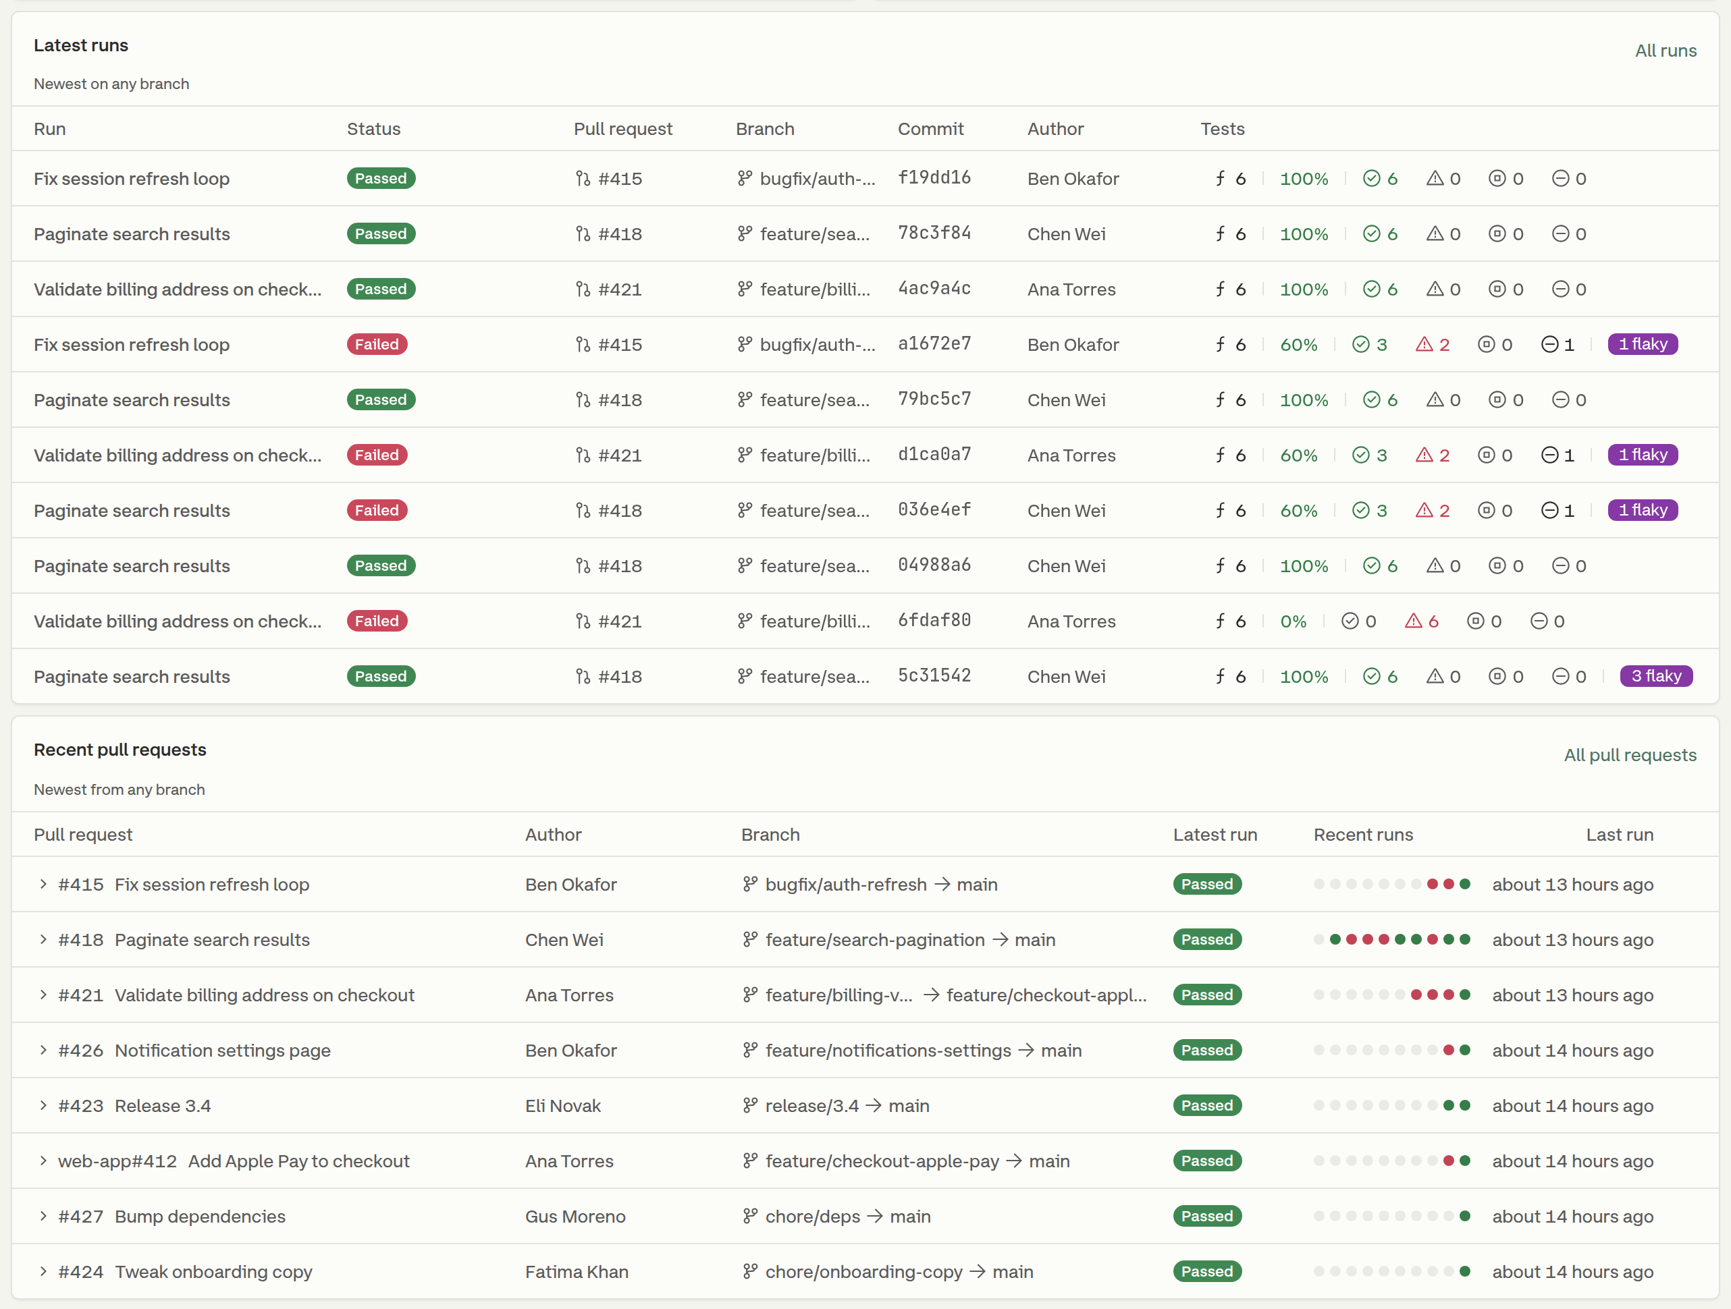Click the 1 flaky badge for a1672e7
The image size is (1731, 1309).
[1642, 344]
